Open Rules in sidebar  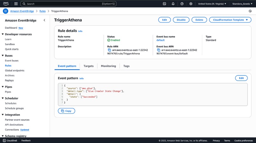click(x=8, y=66)
